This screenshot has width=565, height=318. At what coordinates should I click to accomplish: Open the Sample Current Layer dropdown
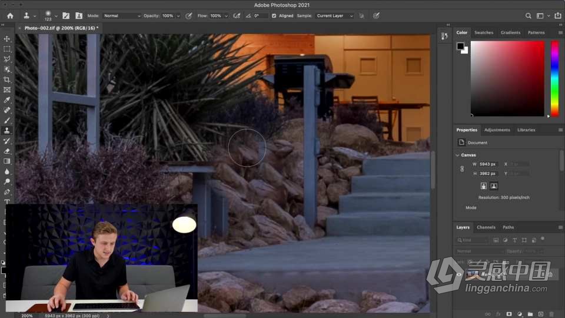pos(335,16)
